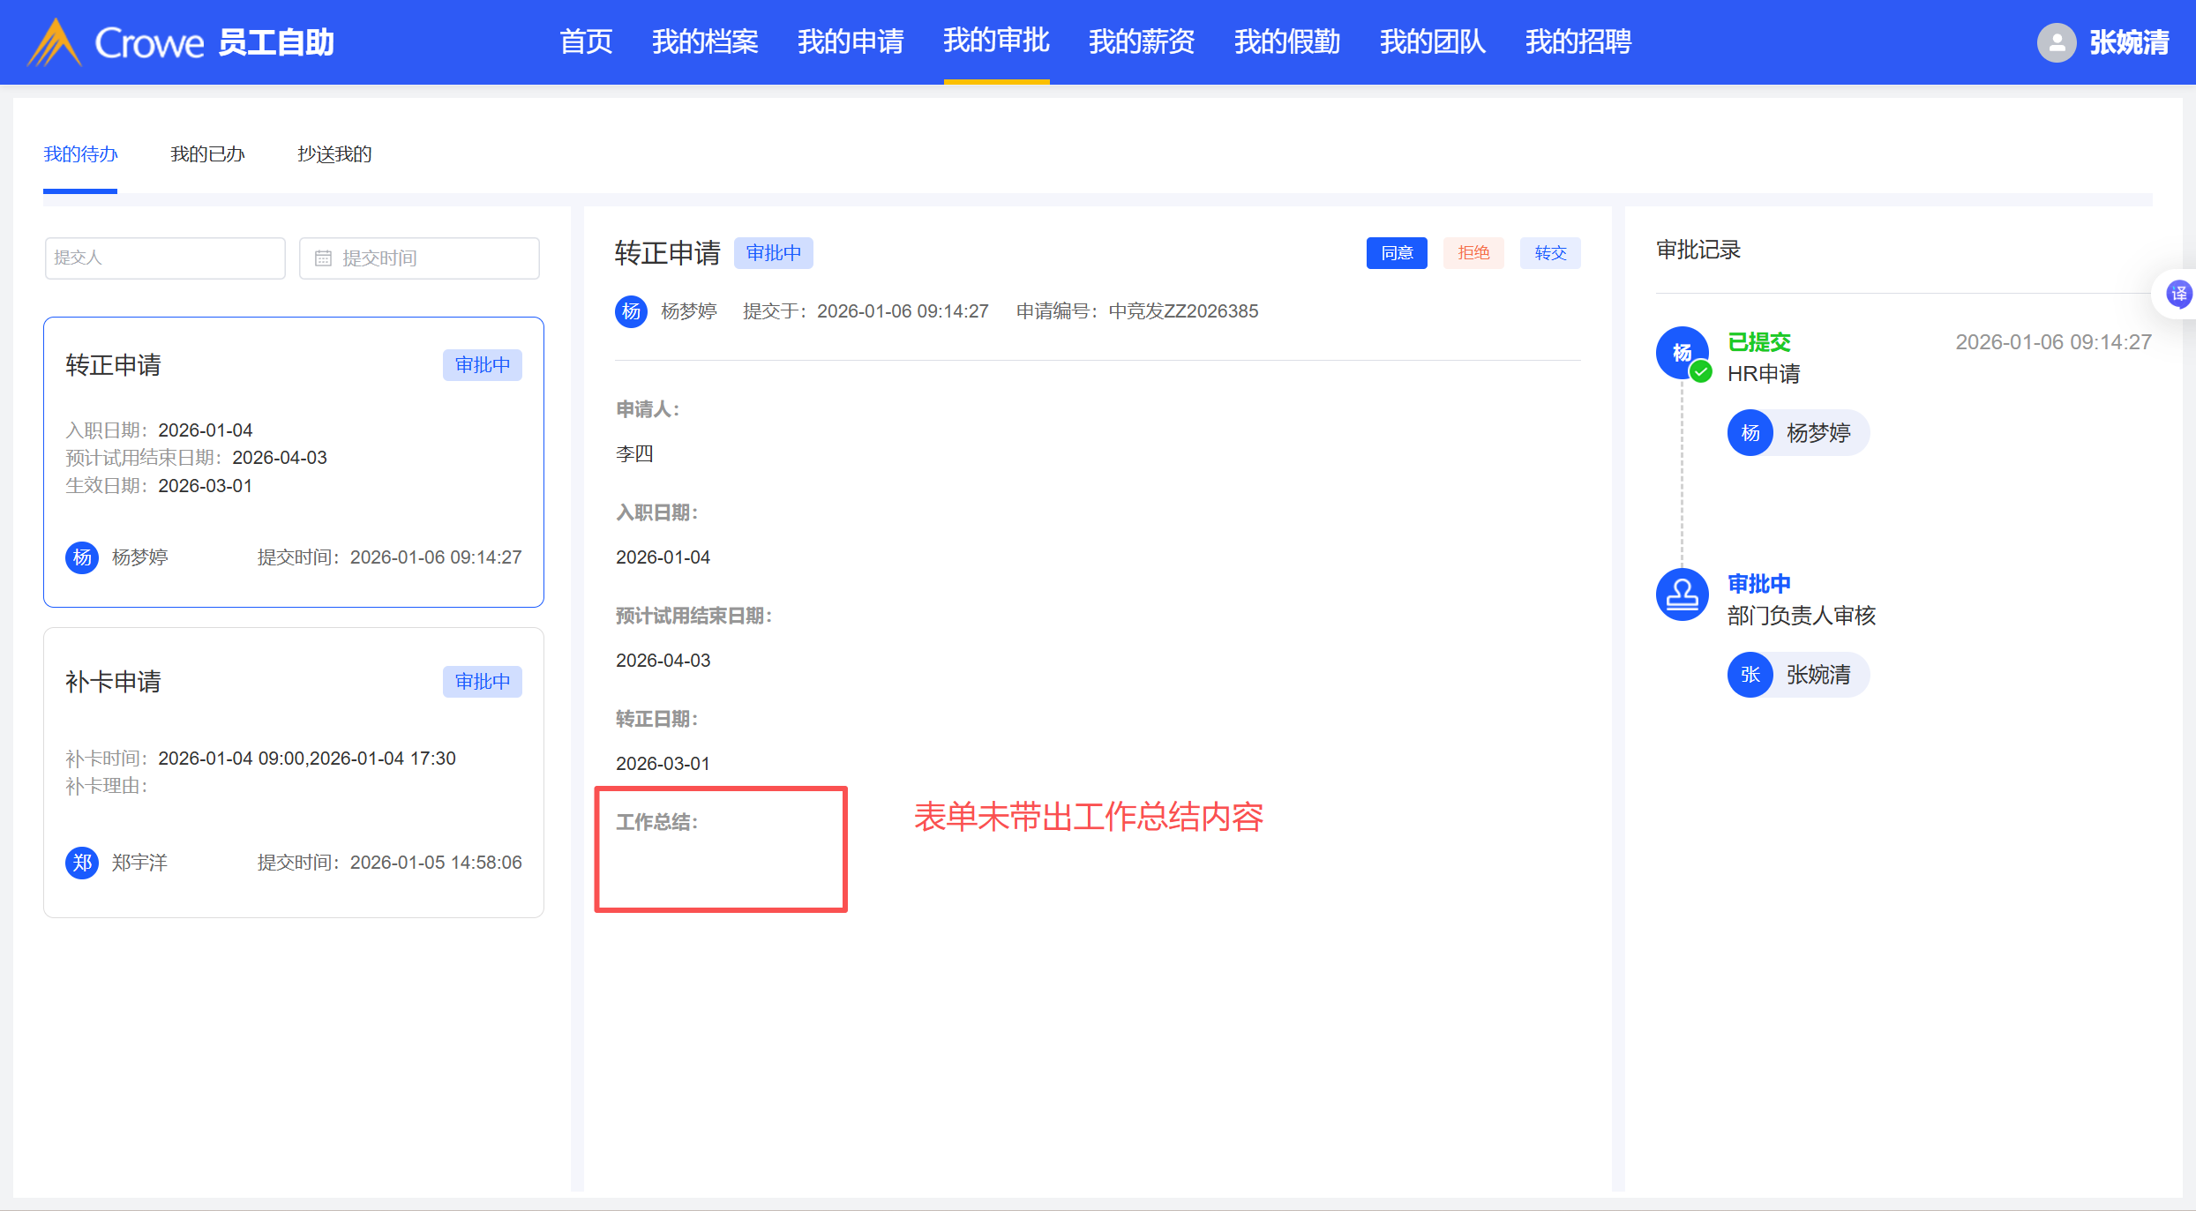This screenshot has width=2196, height=1211.
Task: Switch to 抄送我的 tab
Action: pyautogui.click(x=334, y=154)
